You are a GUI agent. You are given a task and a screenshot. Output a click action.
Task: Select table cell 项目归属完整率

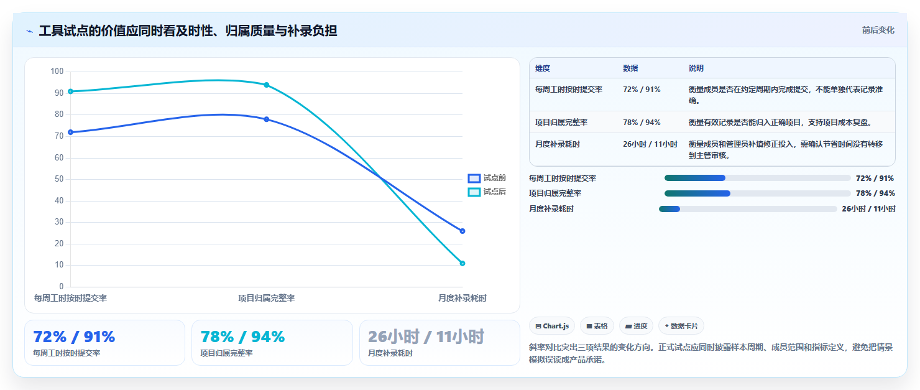click(561, 123)
